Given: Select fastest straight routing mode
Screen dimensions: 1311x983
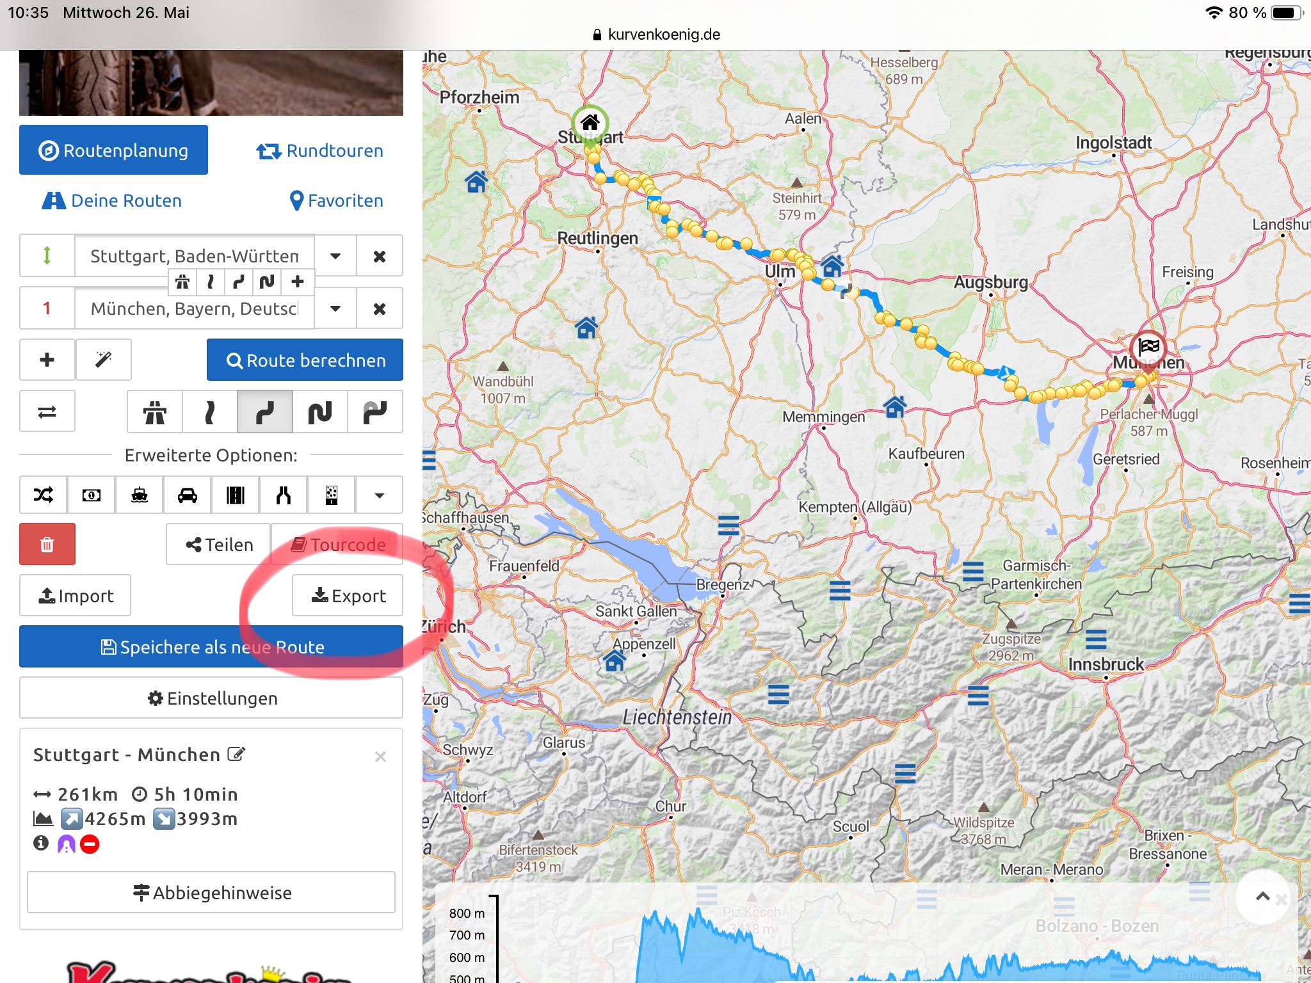Looking at the screenshot, I should pos(210,412).
